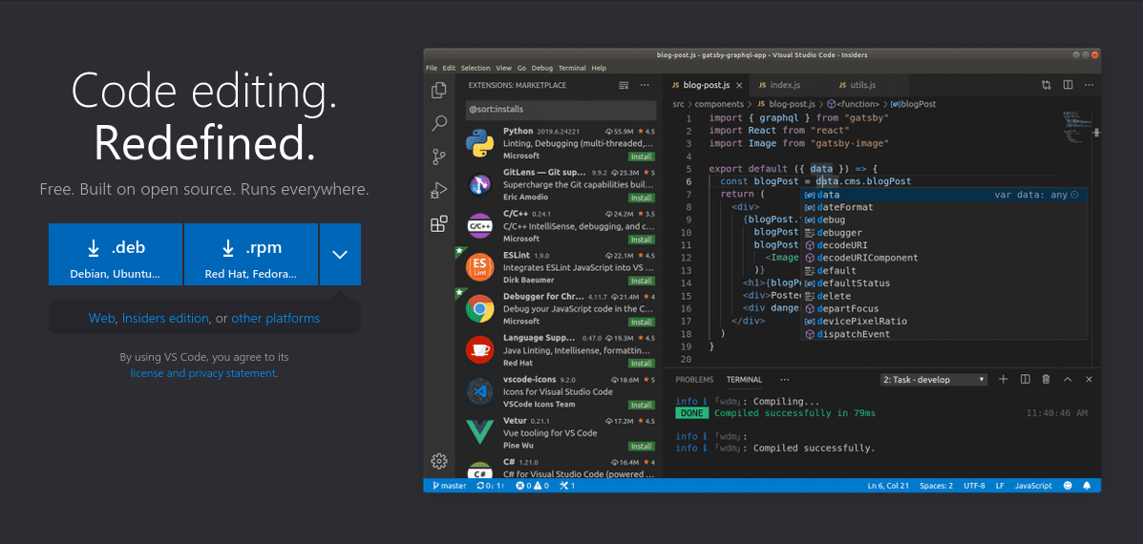The width and height of the screenshot is (1143, 544).
Task: Click the sync changes status bar item
Action: pos(490,486)
